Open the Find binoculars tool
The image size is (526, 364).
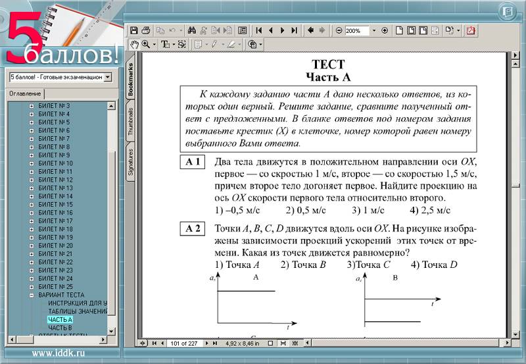tap(192, 30)
